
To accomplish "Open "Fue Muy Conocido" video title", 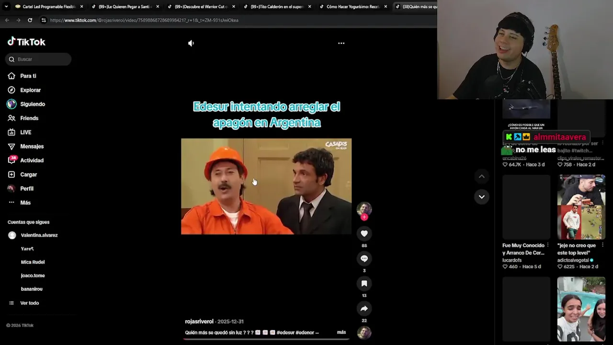I will tap(523, 249).
